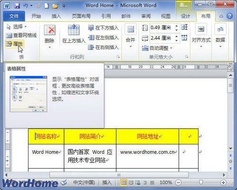This screenshot has height=190, width=237.
Task: Click the New document icon in the quick access toolbar
Action: 47,6
